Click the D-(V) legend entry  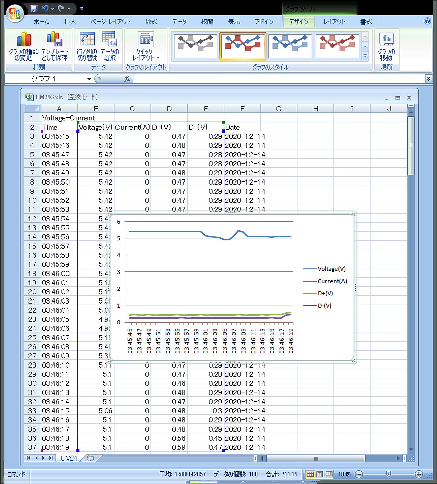(x=317, y=306)
